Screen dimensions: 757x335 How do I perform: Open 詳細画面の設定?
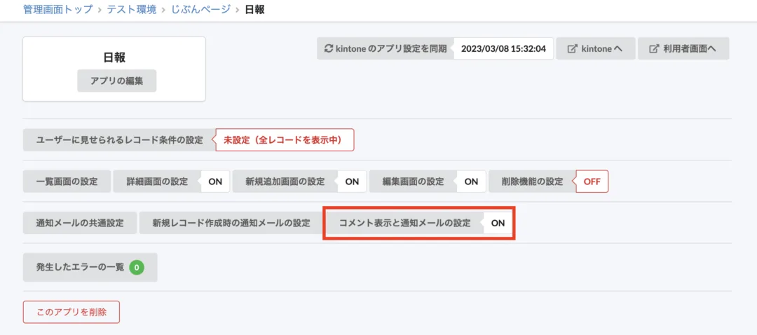[x=157, y=182]
